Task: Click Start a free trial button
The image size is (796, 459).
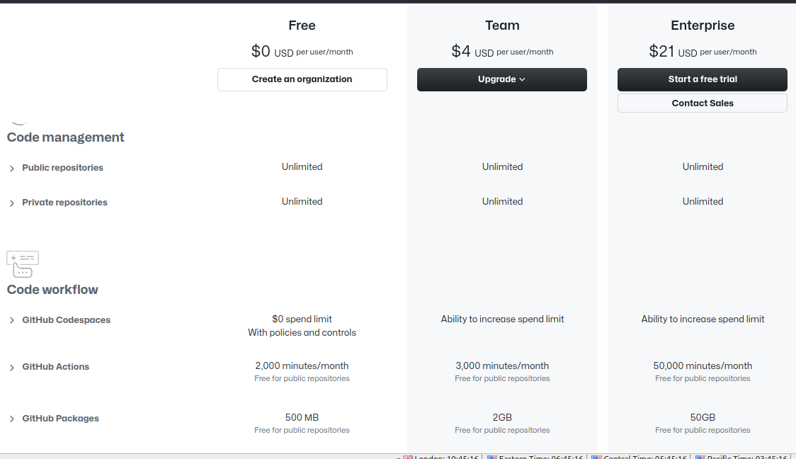Action: [702, 80]
